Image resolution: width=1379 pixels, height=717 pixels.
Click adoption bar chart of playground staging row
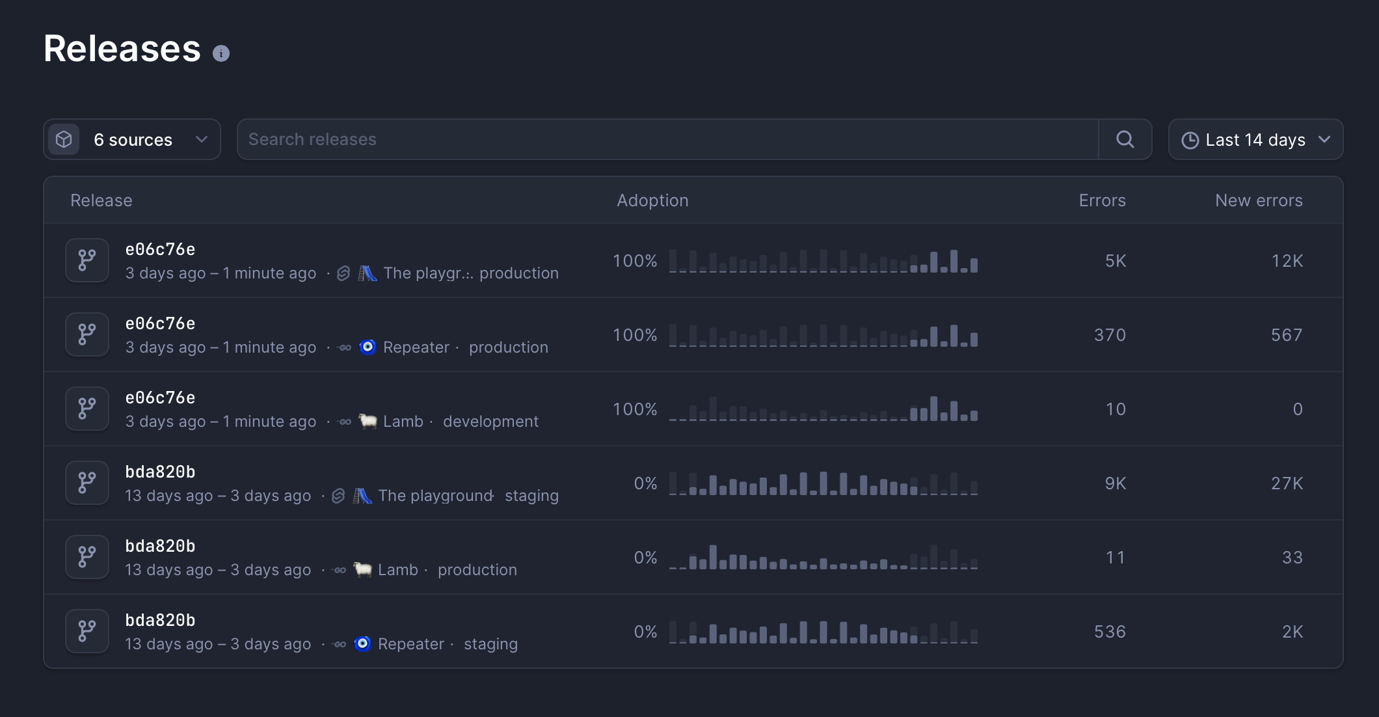click(x=823, y=484)
